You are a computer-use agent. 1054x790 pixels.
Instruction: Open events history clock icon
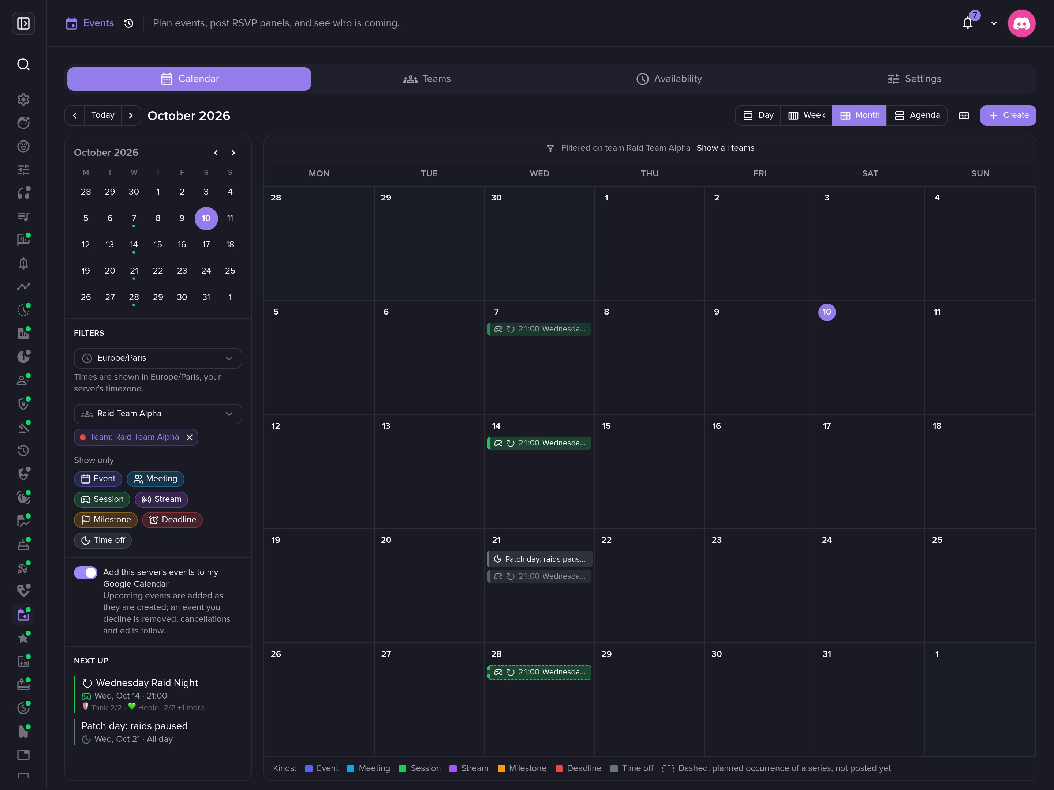click(x=129, y=23)
